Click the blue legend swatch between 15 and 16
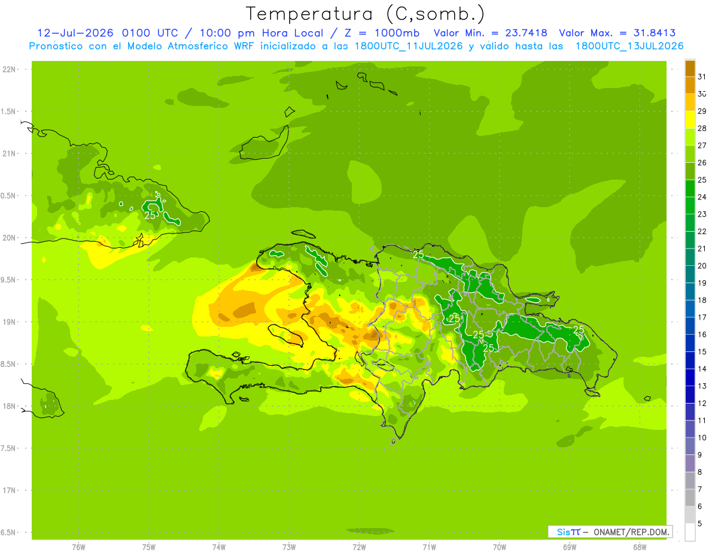The image size is (718, 555). point(690,343)
